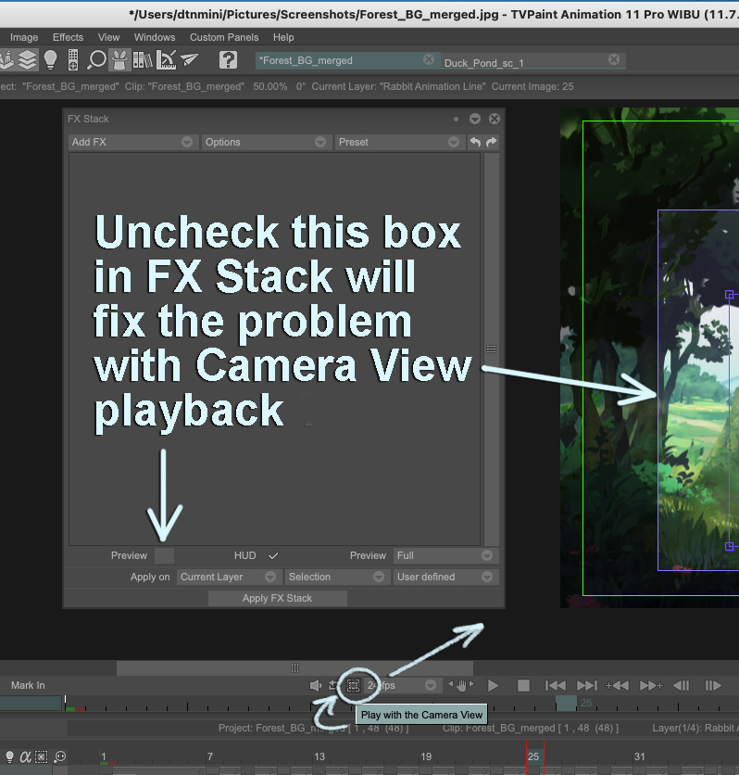
Task: Toggle the loop playback icon
Action: 333,685
